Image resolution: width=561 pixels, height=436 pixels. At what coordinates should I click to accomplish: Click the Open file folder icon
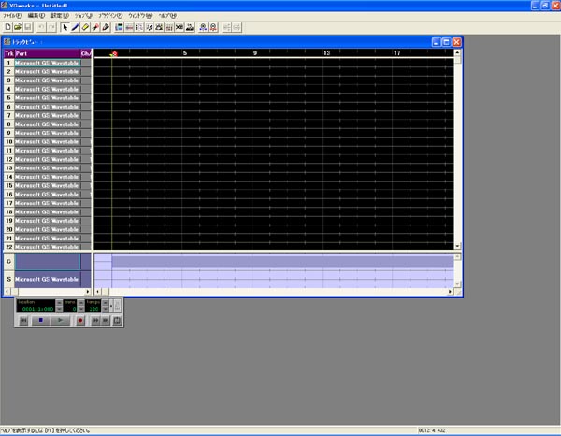[x=18, y=27]
